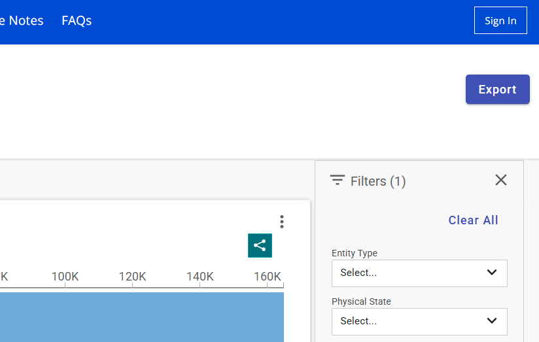The width and height of the screenshot is (539, 342).
Task: Open the Notes item in the navbar
Action: click(x=22, y=21)
